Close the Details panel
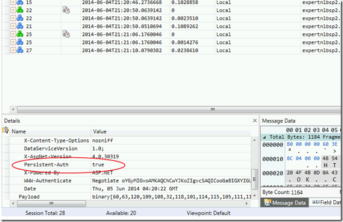This screenshot has width=343, height=222. (254, 120)
